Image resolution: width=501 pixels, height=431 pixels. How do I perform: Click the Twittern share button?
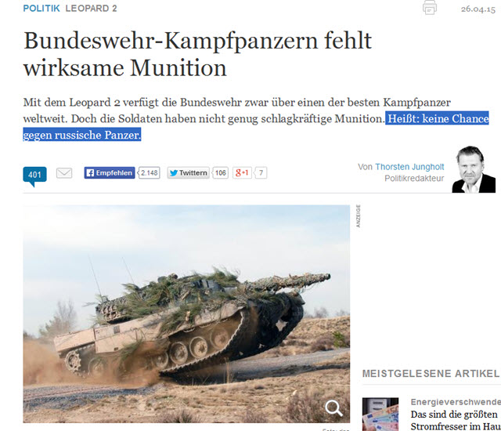coord(188,173)
